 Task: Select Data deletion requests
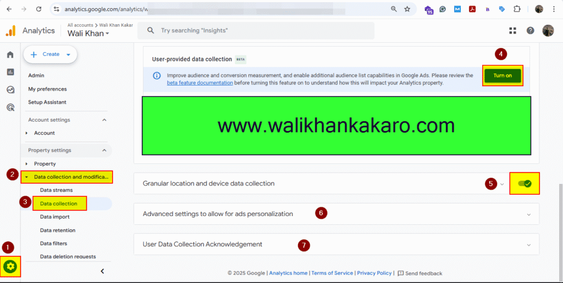pyautogui.click(x=68, y=257)
